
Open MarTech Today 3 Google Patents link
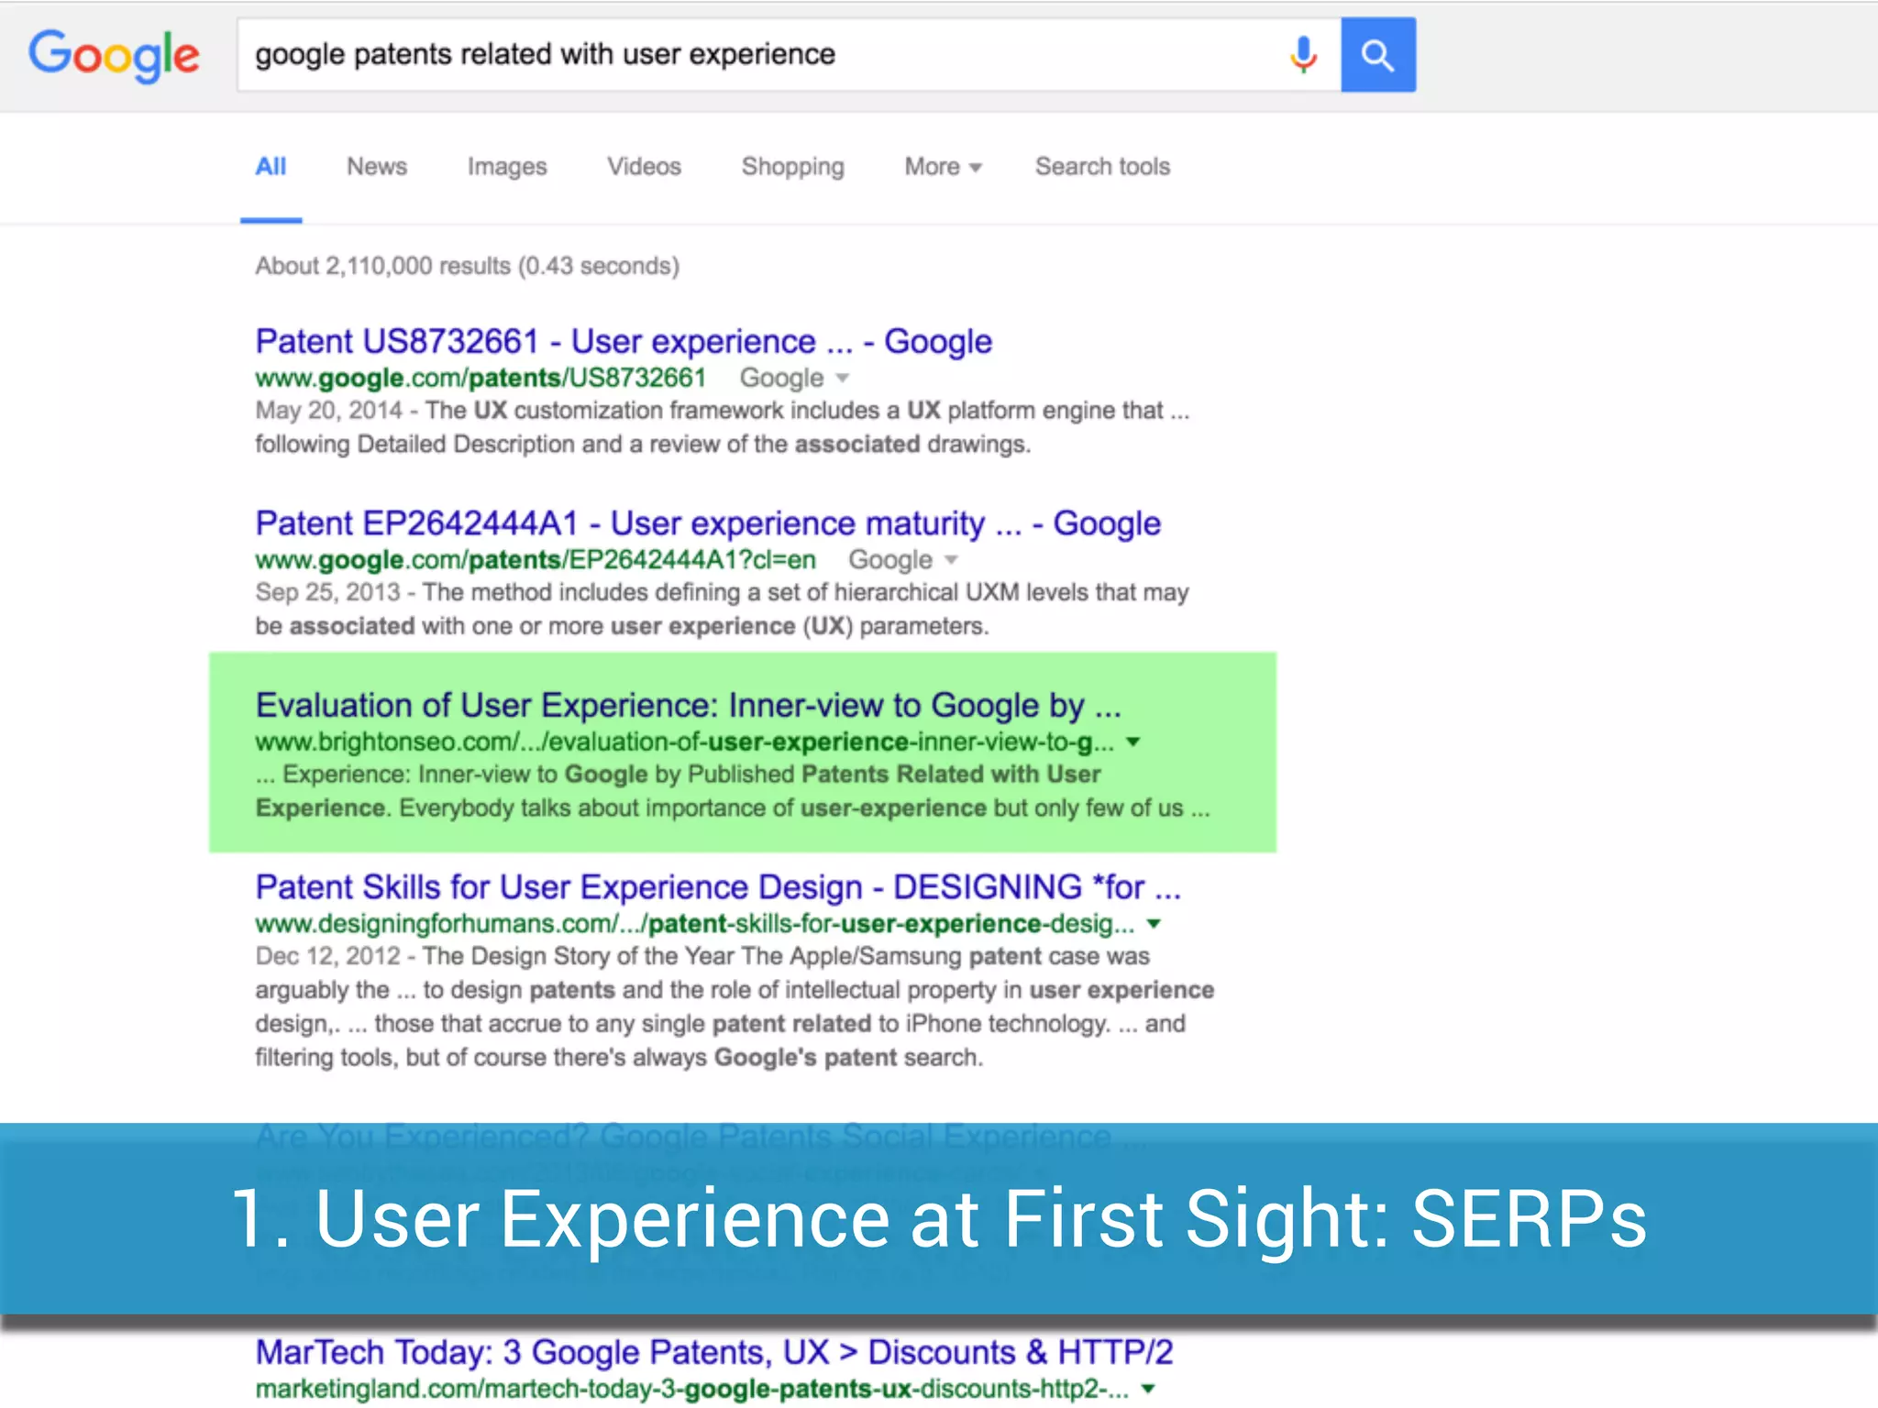tap(713, 1352)
